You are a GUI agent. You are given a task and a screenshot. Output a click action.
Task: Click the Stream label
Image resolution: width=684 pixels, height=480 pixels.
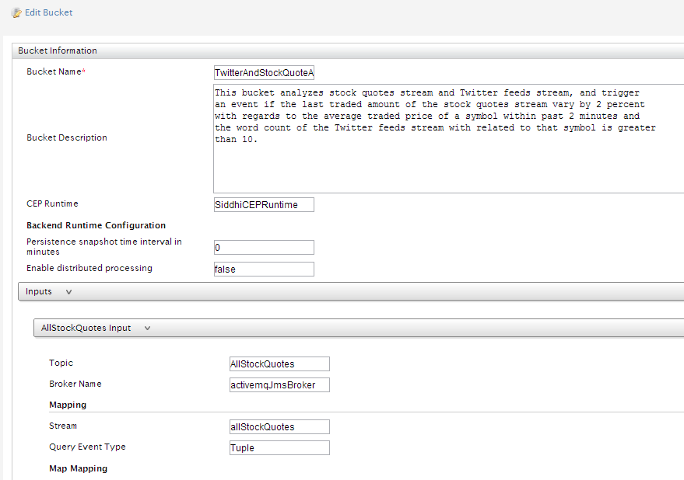tap(63, 426)
